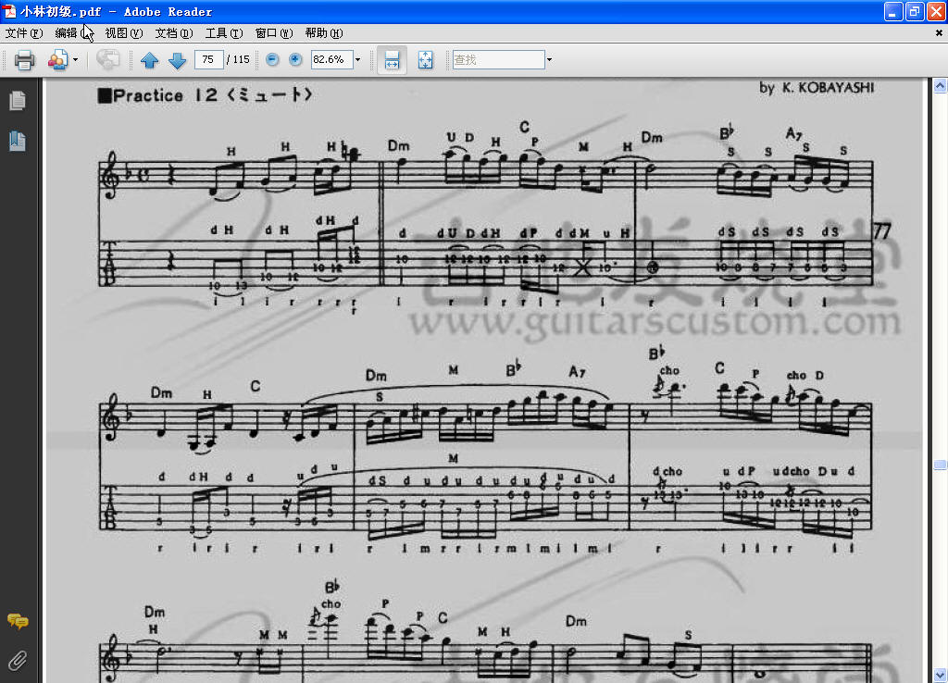948x683 pixels.
Task: Click the fit one full page icon
Action: pyautogui.click(x=426, y=60)
